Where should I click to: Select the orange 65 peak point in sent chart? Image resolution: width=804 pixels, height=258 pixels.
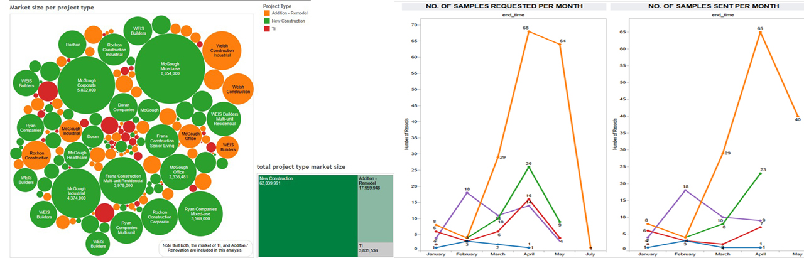760,32
